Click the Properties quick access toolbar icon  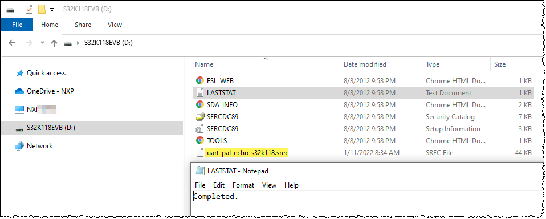[x=29, y=9]
